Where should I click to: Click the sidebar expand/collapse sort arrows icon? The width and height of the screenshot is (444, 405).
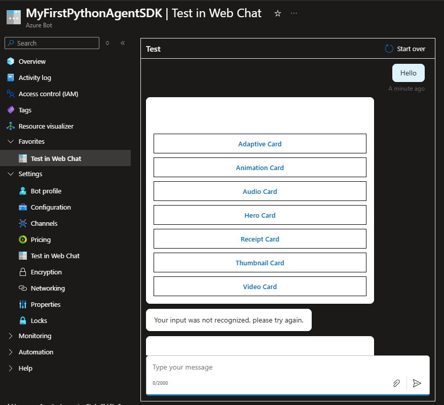107,43
